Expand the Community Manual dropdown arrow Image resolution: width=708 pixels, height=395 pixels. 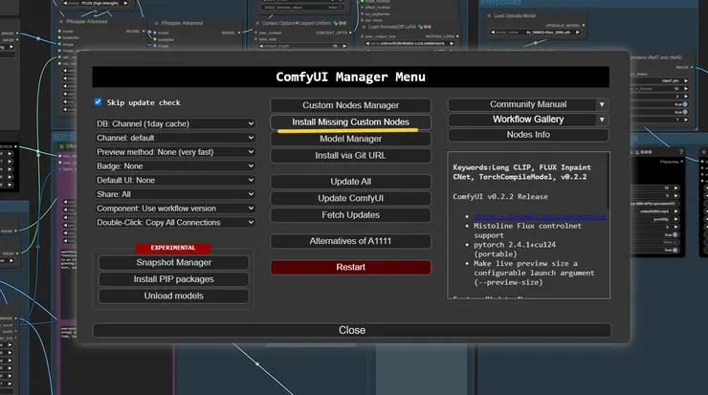coord(602,104)
